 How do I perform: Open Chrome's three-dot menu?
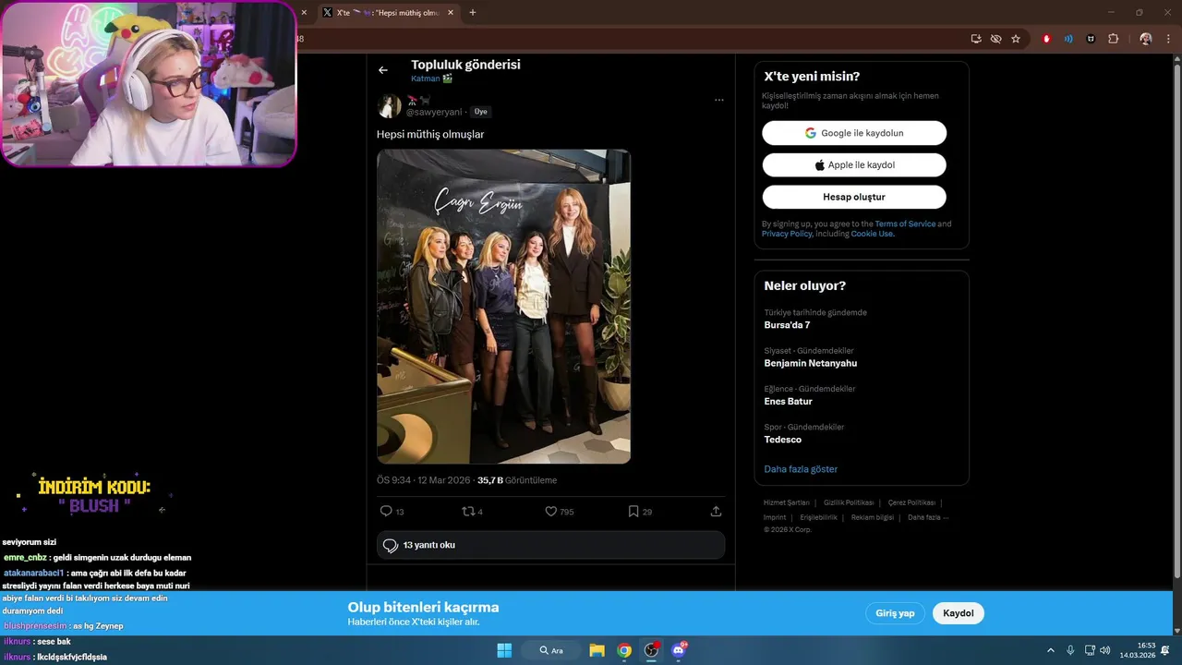tap(1168, 39)
